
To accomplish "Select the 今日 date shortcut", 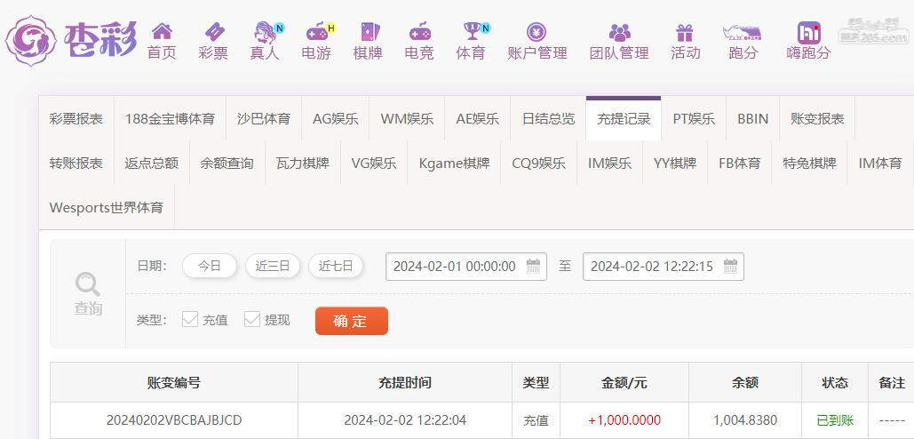I will [210, 267].
